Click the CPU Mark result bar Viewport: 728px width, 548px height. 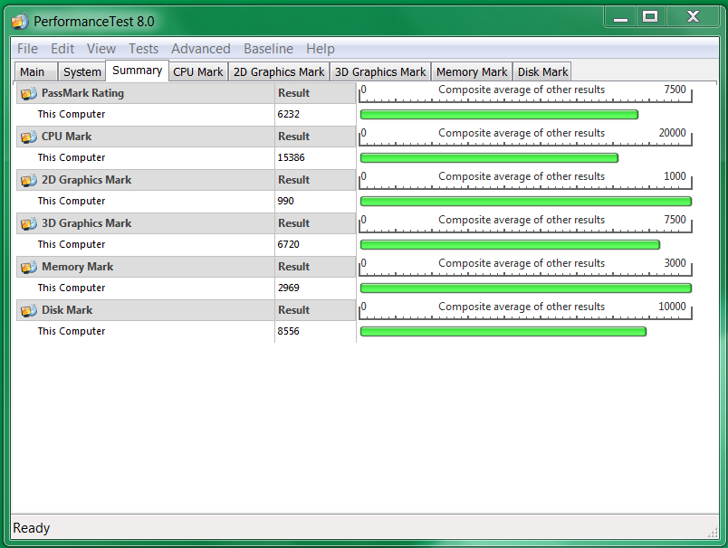pyautogui.click(x=489, y=158)
